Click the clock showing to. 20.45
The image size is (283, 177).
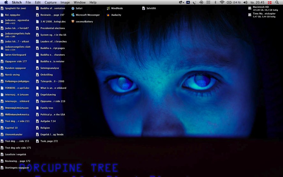(257, 3)
